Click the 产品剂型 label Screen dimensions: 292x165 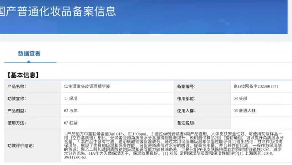click(x=17, y=111)
